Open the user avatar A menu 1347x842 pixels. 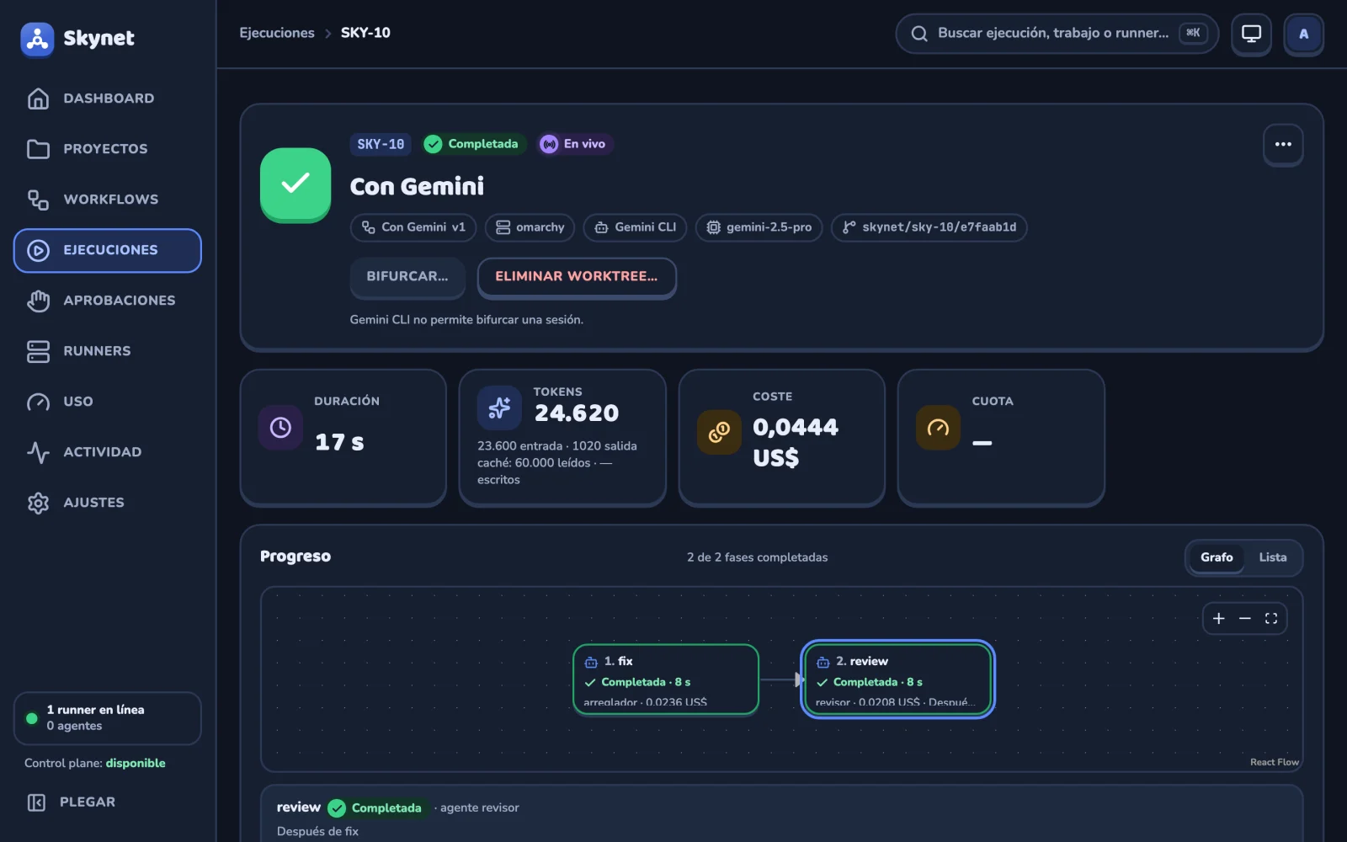pyautogui.click(x=1303, y=34)
